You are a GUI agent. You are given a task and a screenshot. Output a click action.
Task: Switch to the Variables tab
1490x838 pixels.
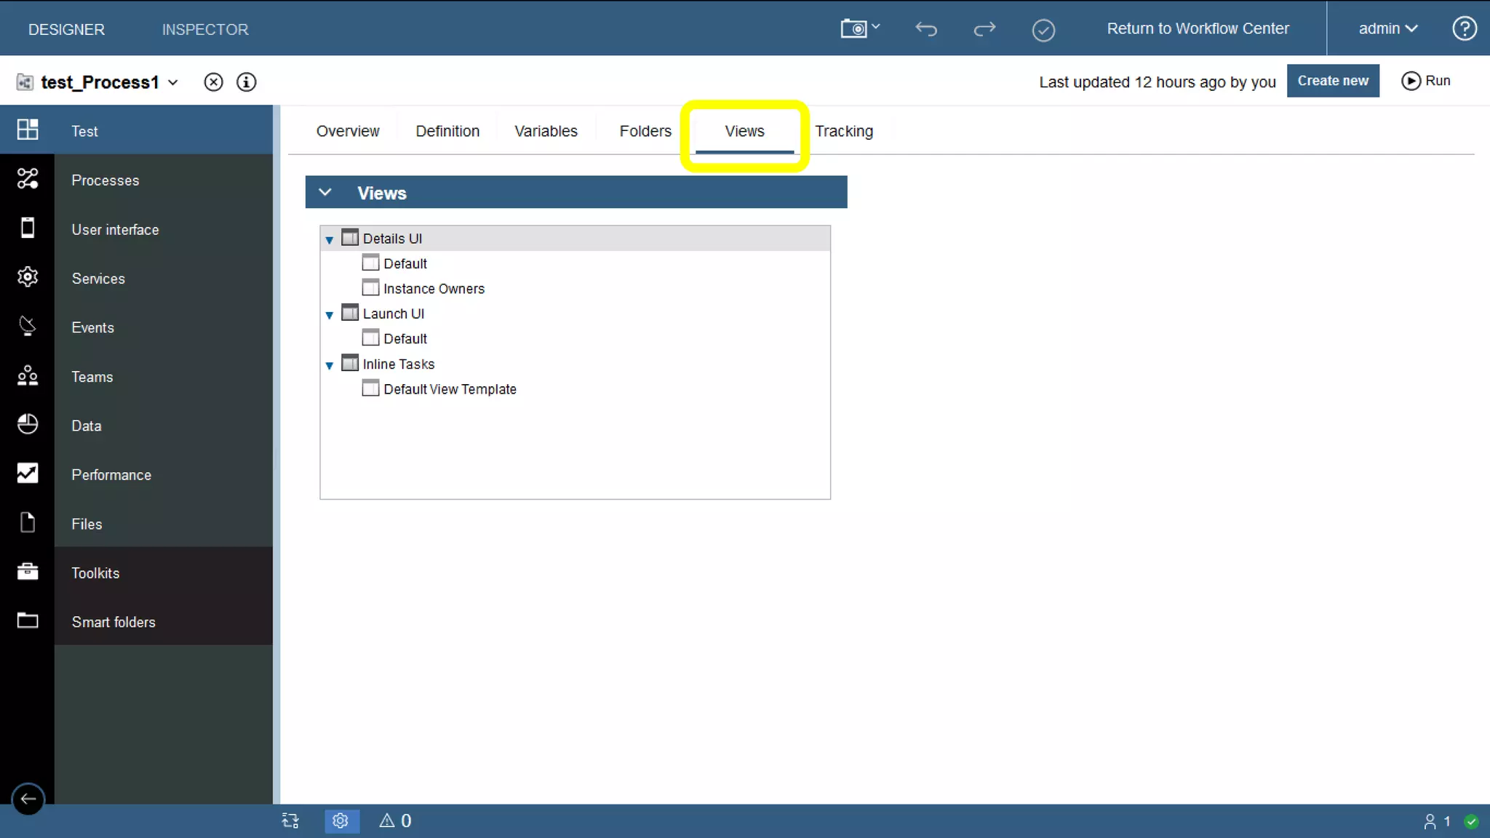(546, 131)
